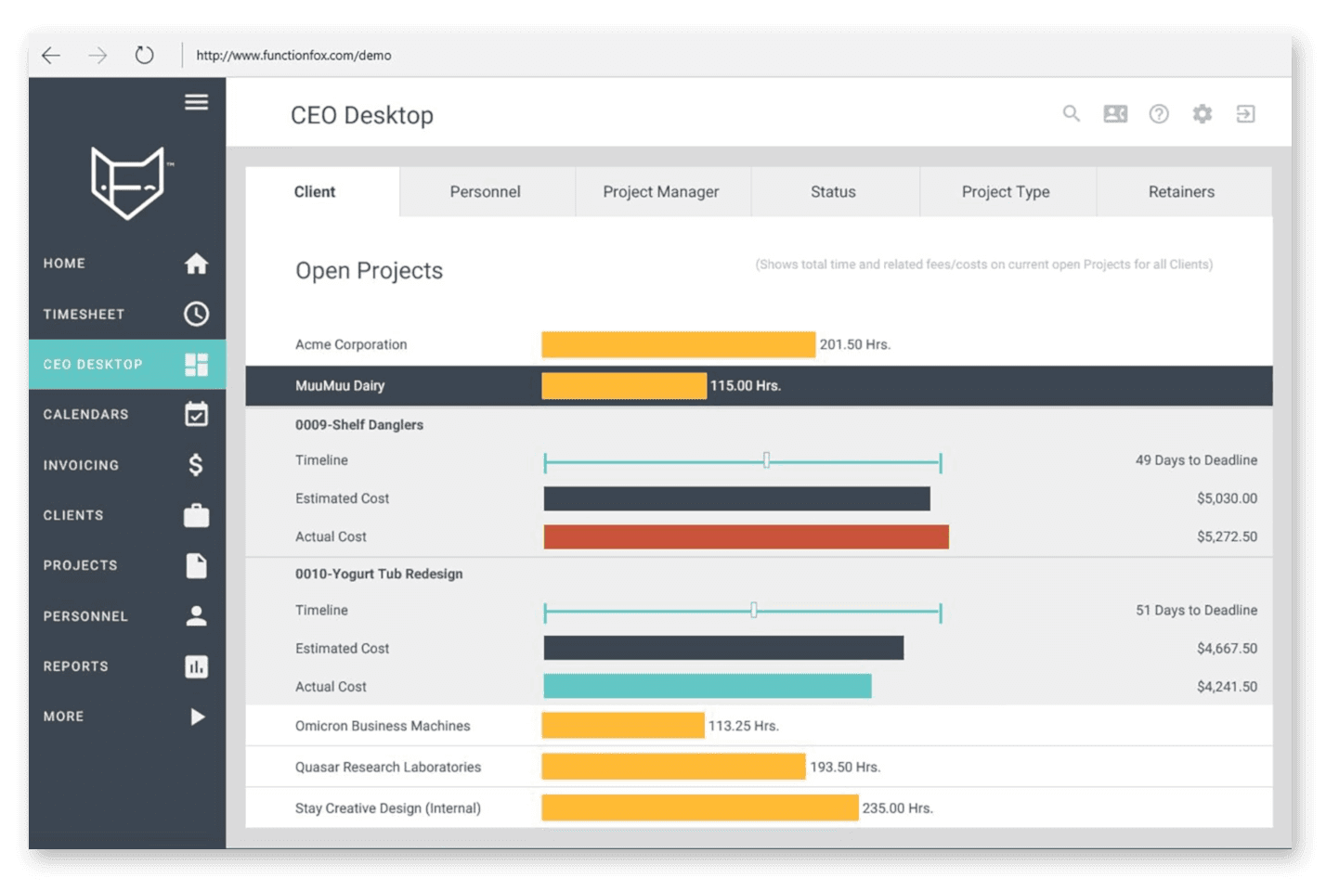
Task: Switch to the Project Type tab
Action: (1007, 192)
